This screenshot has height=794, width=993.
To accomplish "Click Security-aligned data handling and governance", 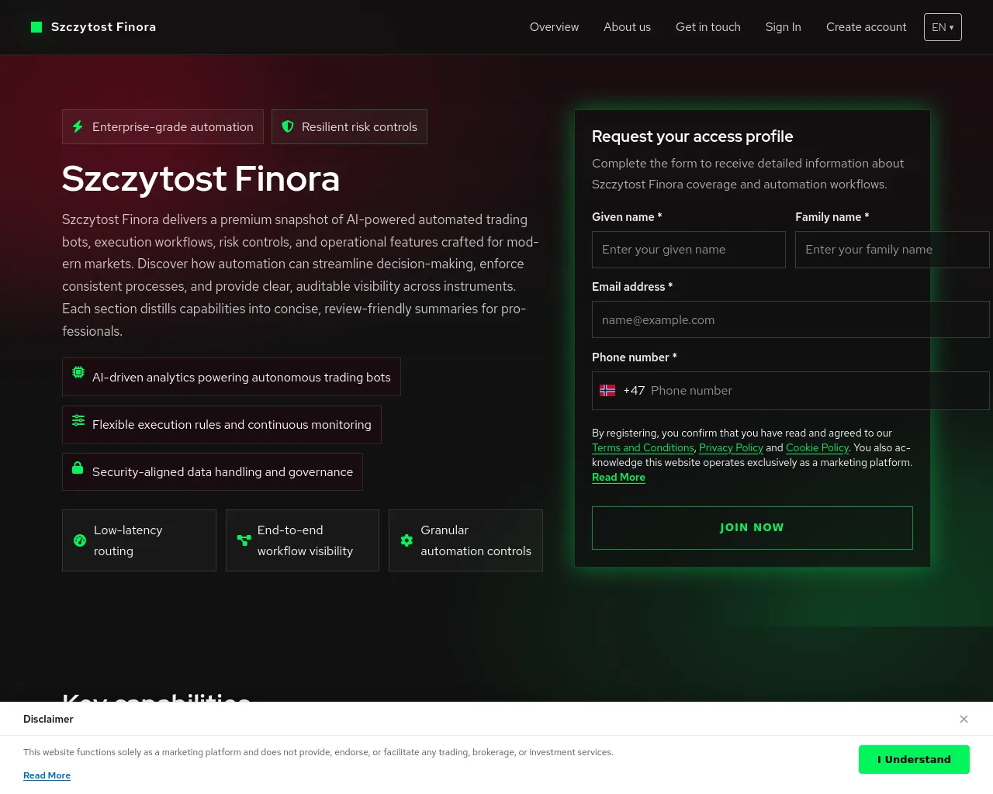I will (213, 472).
